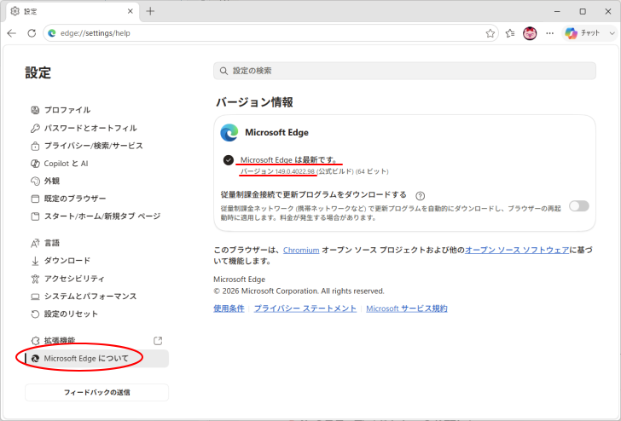The image size is (621, 421).
Task: Click Microsoft Edge は最新です text
Action: (289, 160)
